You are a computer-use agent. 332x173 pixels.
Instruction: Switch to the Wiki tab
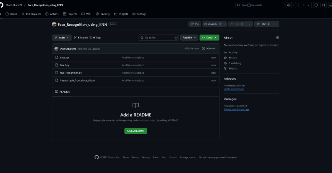pos(86,14)
